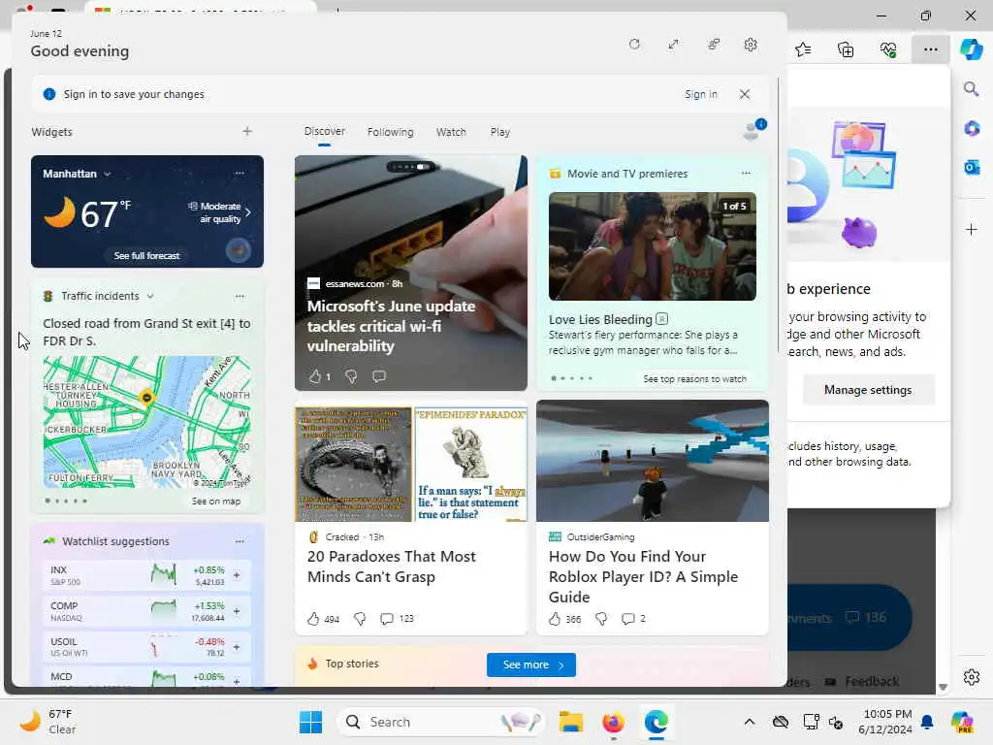This screenshot has width=993, height=745.
Task: Open Firefox from taskbar
Action: coord(613,722)
